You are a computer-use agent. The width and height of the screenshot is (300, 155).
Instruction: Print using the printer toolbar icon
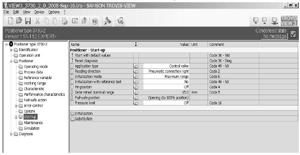[64, 20]
